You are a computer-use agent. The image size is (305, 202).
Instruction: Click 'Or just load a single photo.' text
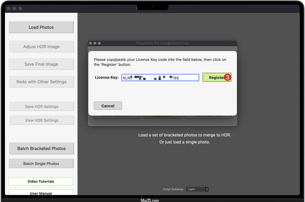184,142
